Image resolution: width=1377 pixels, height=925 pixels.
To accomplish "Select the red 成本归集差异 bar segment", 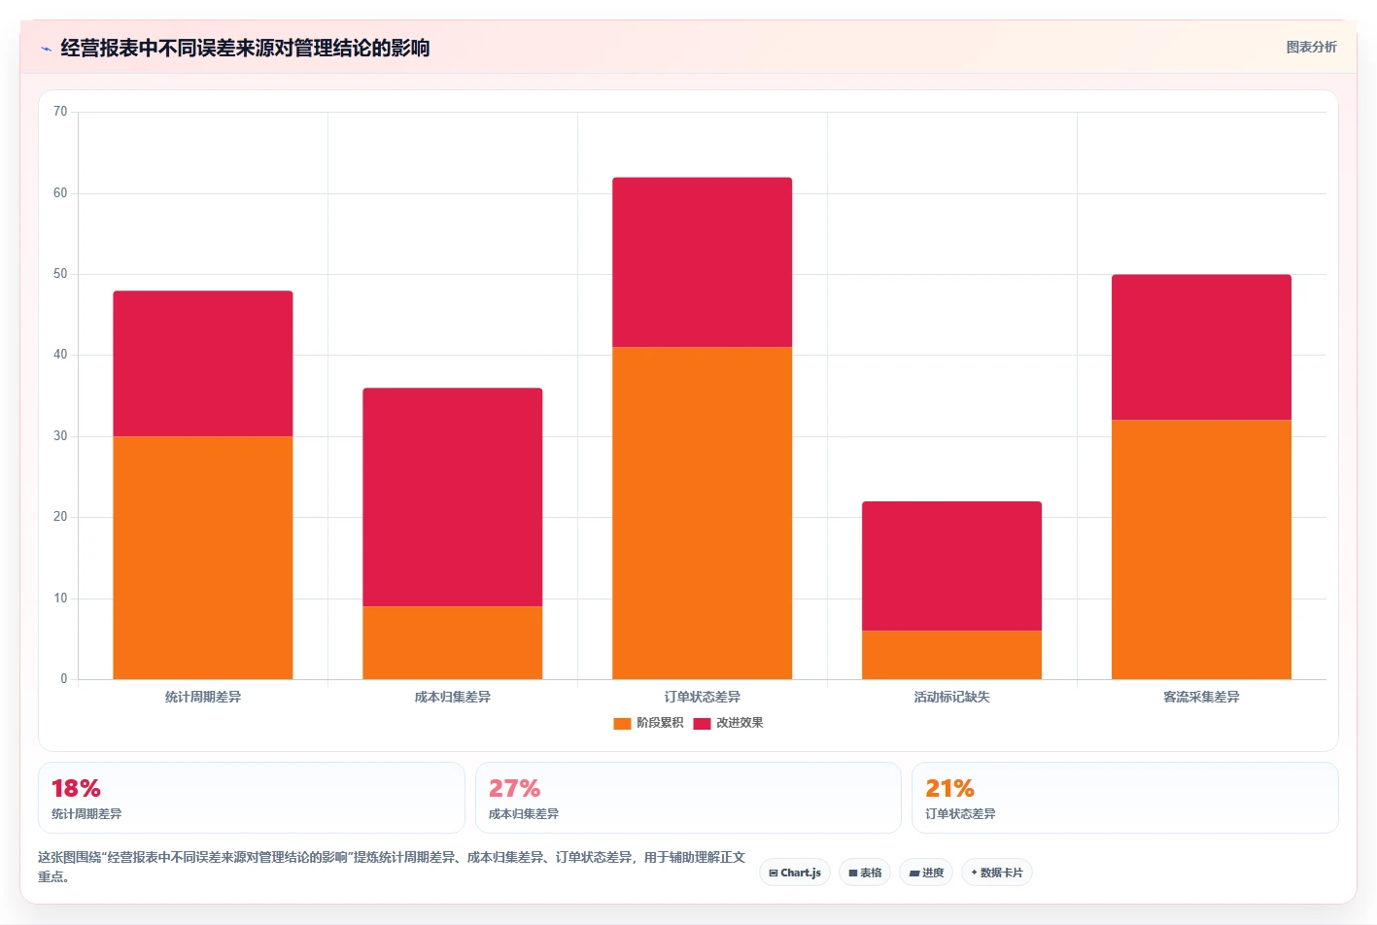I will coord(453,497).
